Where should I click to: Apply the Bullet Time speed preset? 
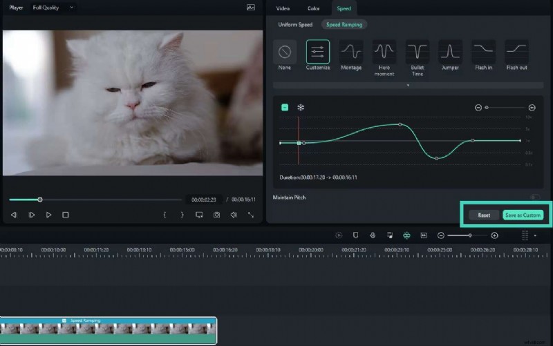coord(417,52)
